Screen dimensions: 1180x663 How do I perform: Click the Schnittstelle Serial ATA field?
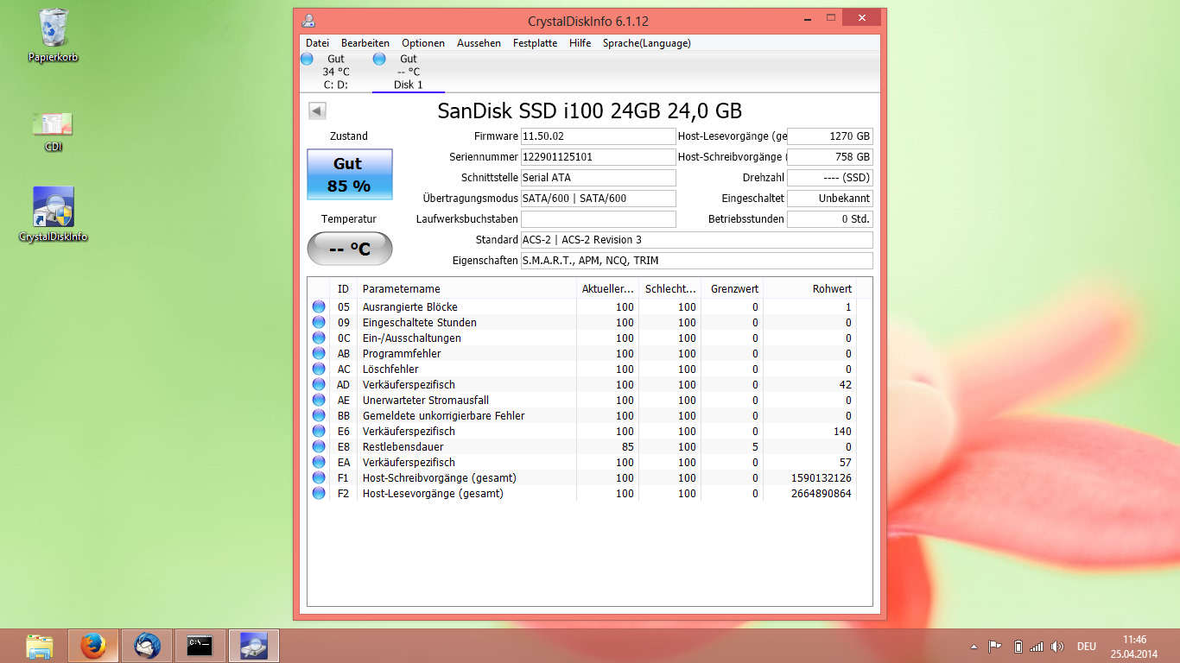(598, 178)
